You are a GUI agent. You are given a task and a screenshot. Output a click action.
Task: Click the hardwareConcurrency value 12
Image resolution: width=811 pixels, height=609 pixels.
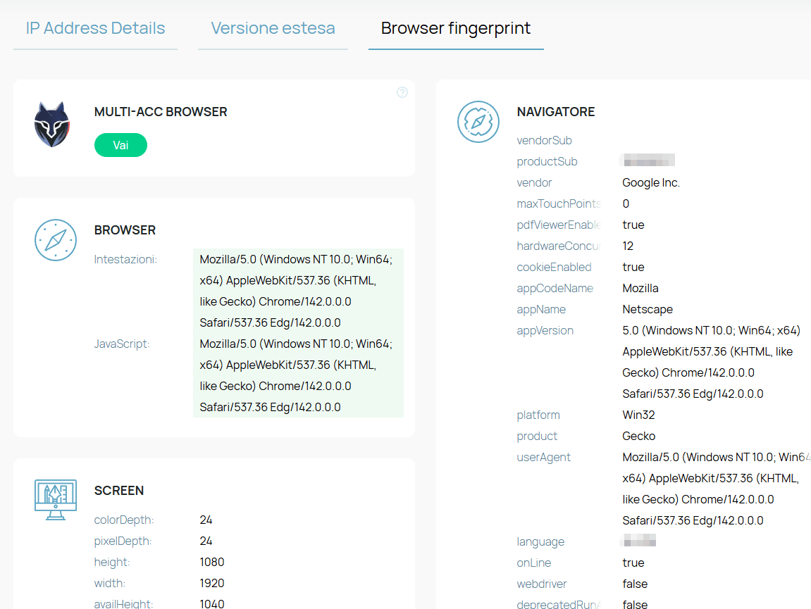tap(628, 246)
